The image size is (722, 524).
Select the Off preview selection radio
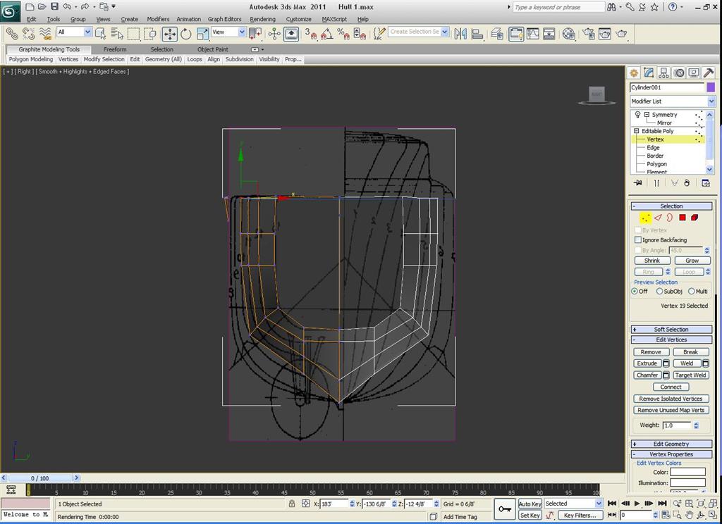tap(635, 291)
